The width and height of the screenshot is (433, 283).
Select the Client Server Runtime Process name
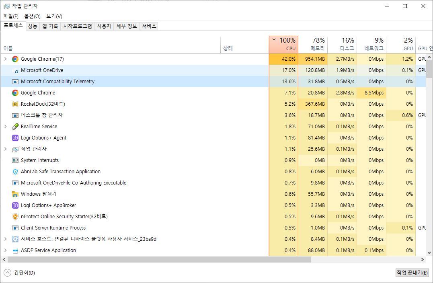[x=53, y=228]
